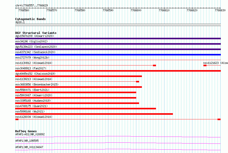The width and height of the screenshot is (228, 153).
Task: Open variant esv2727079 (Wong2012b) label
Action: pyautogui.click(x=32, y=58)
